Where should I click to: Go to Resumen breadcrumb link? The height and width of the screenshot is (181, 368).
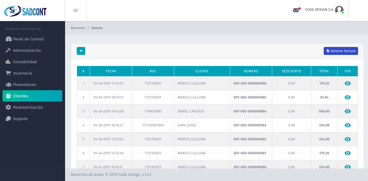[78, 28]
